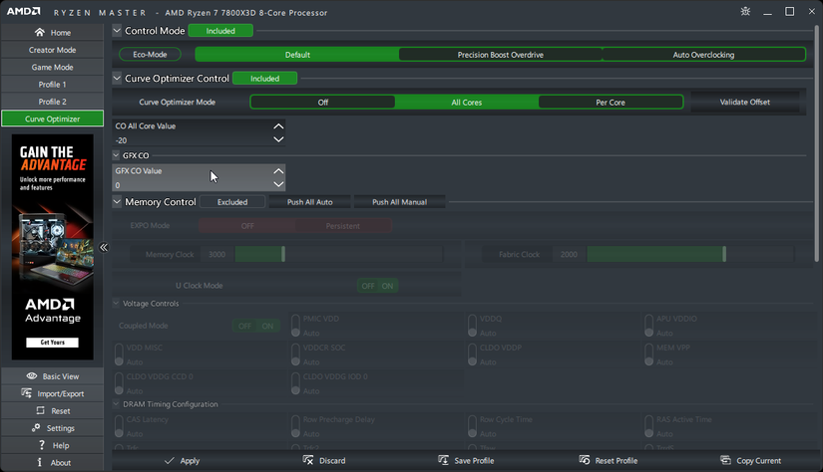This screenshot has width=823, height=472.
Task: Click Push All Manual button
Action: (399, 202)
